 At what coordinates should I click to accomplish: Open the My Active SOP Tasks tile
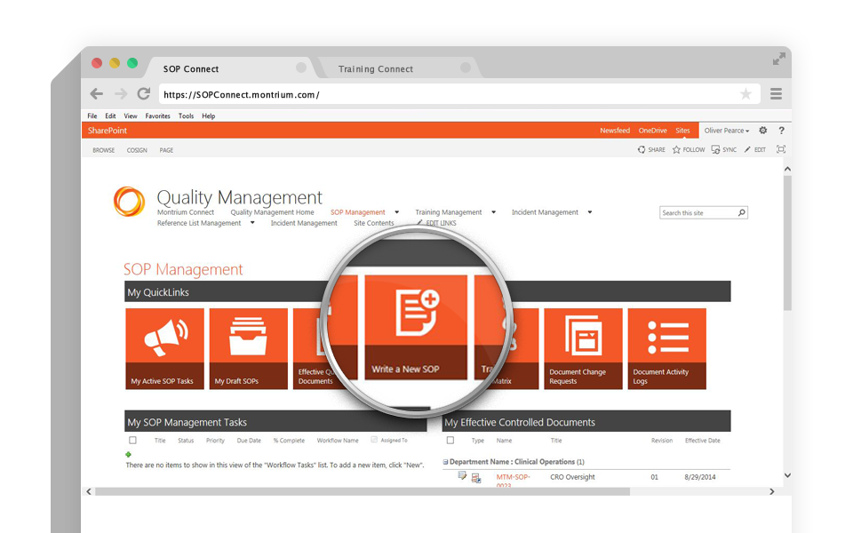point(165,348)
